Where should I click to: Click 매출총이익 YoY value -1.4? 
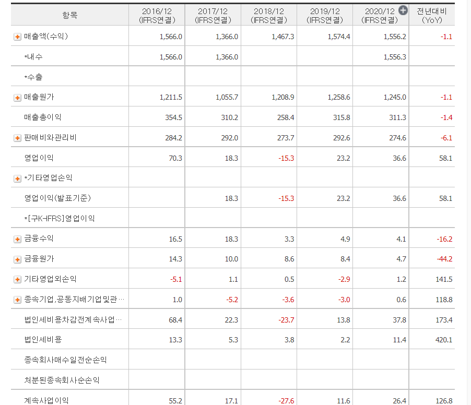446,117
